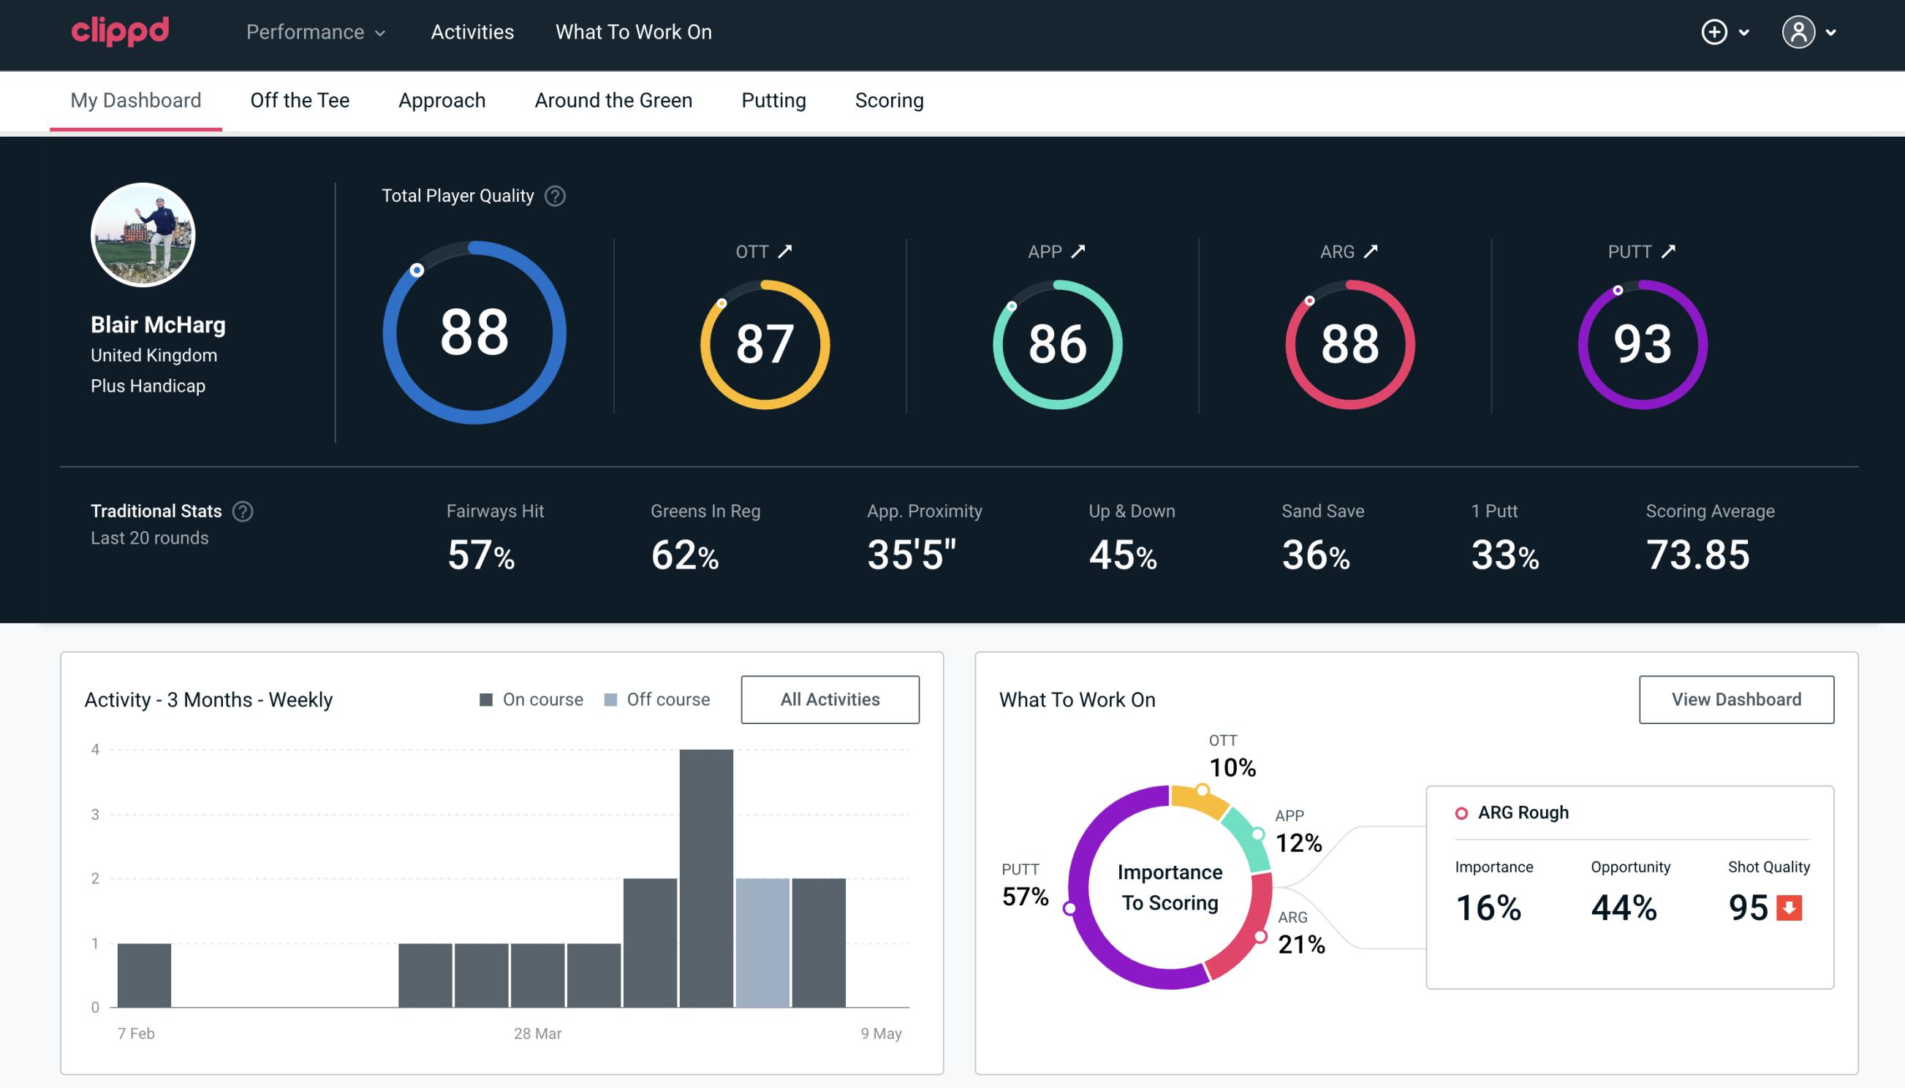Screen dimensions: 1905x1088
Task: Click the Total Player Quality help icon
Action: [x=553, y=196]
